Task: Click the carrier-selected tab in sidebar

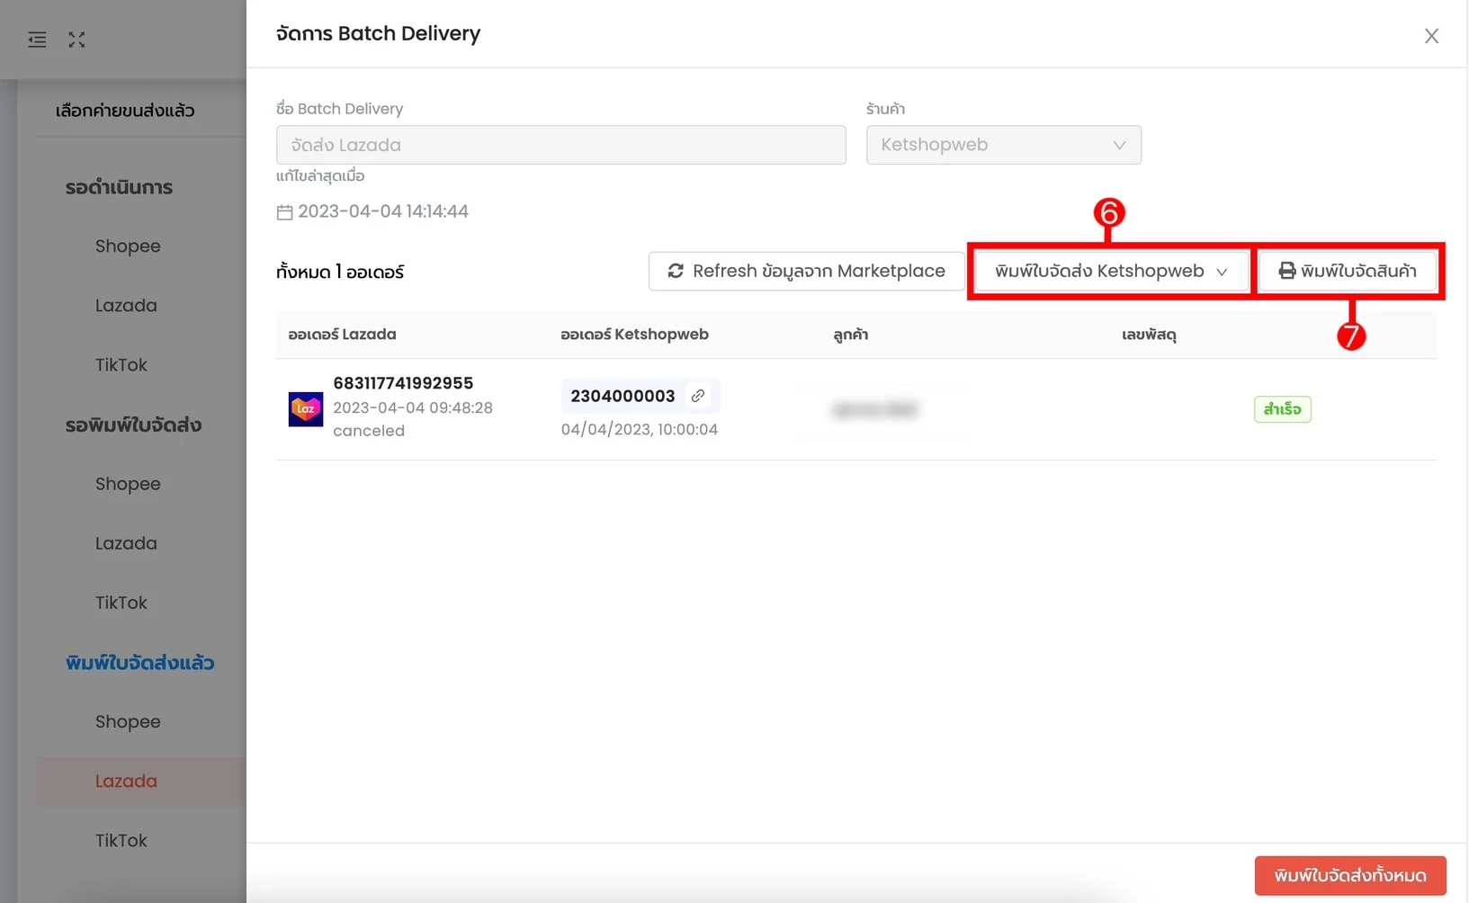Action: [125, 111]
